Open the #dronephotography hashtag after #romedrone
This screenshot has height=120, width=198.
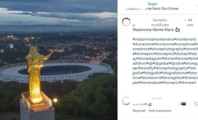[166, 49]
